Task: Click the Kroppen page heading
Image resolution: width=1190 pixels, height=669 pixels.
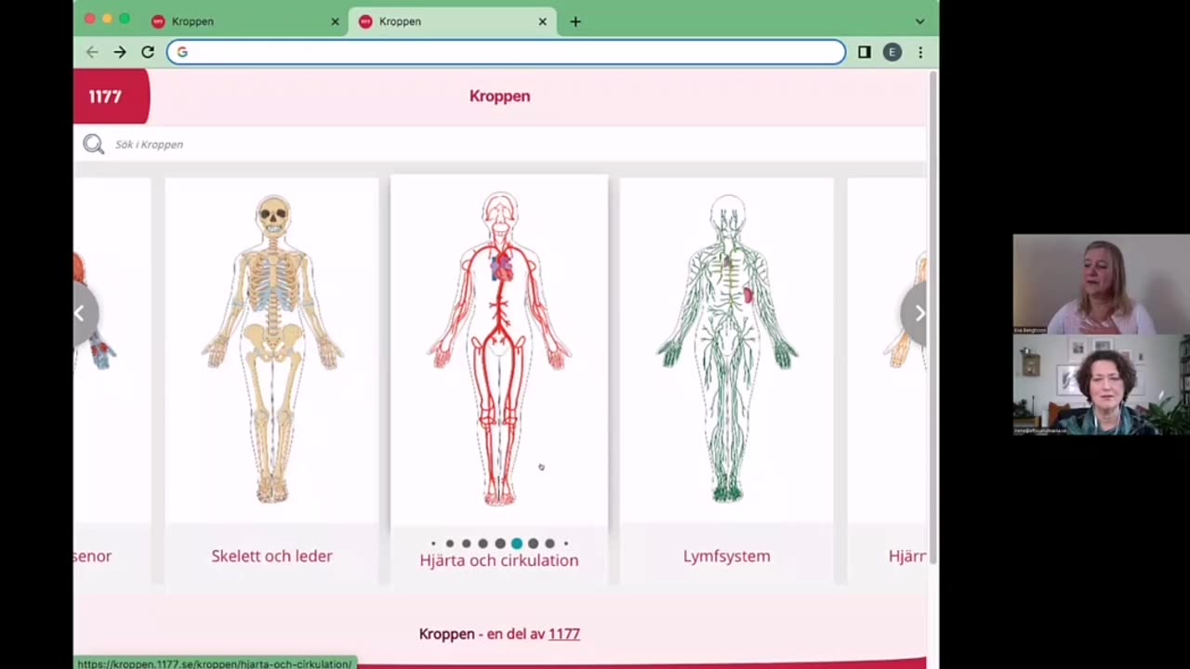Action: (499, 96)
